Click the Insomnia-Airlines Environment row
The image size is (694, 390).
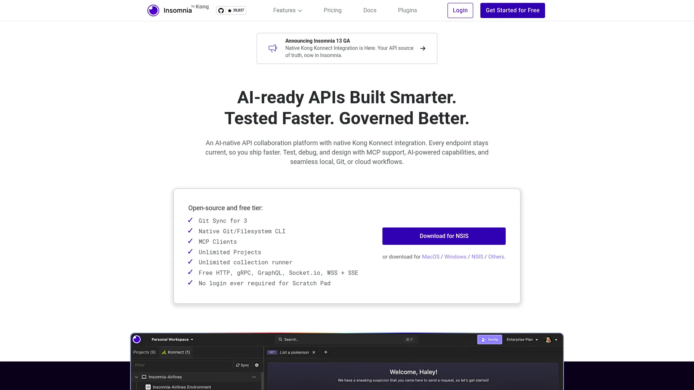click(x=196, y=387)
